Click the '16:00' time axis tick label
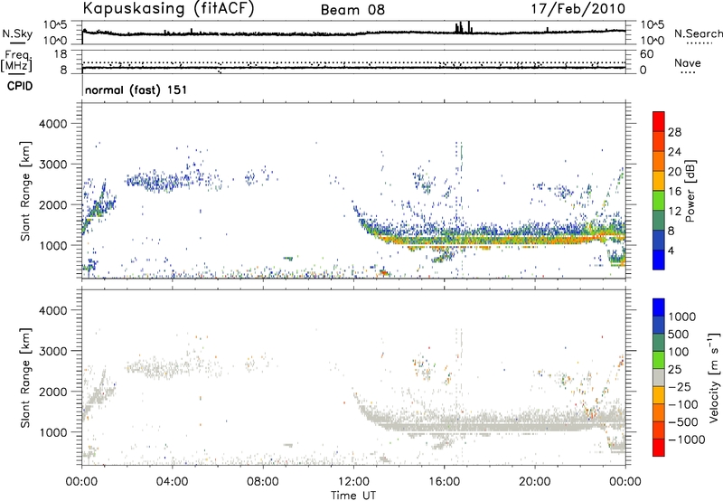The width and height of the screenshot is (723, 501). click(x=444, y=482)
